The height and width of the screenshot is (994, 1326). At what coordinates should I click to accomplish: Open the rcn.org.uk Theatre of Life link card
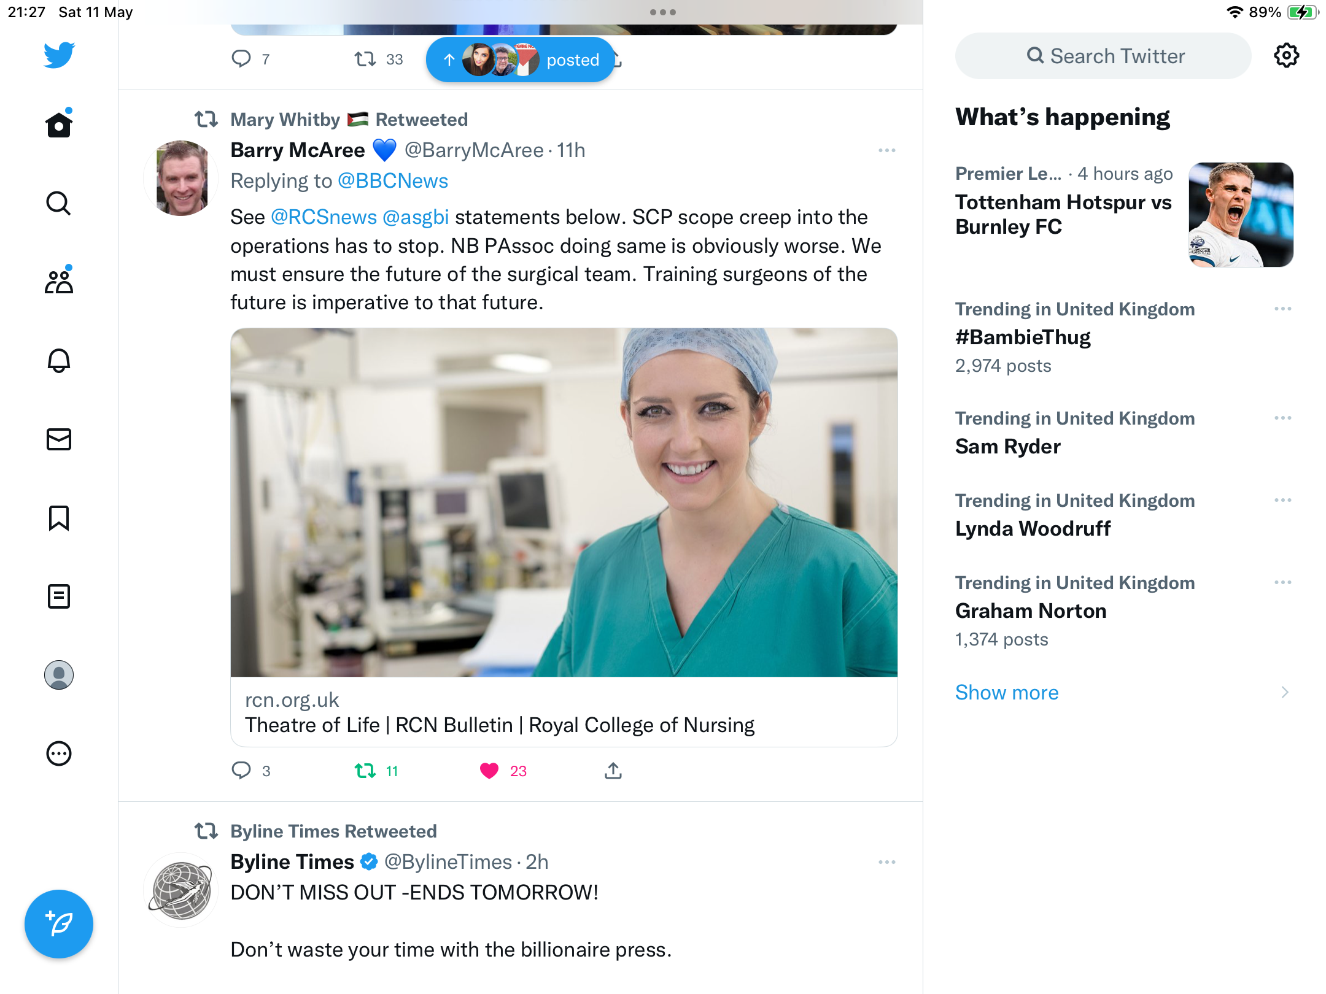coord(564,712)
